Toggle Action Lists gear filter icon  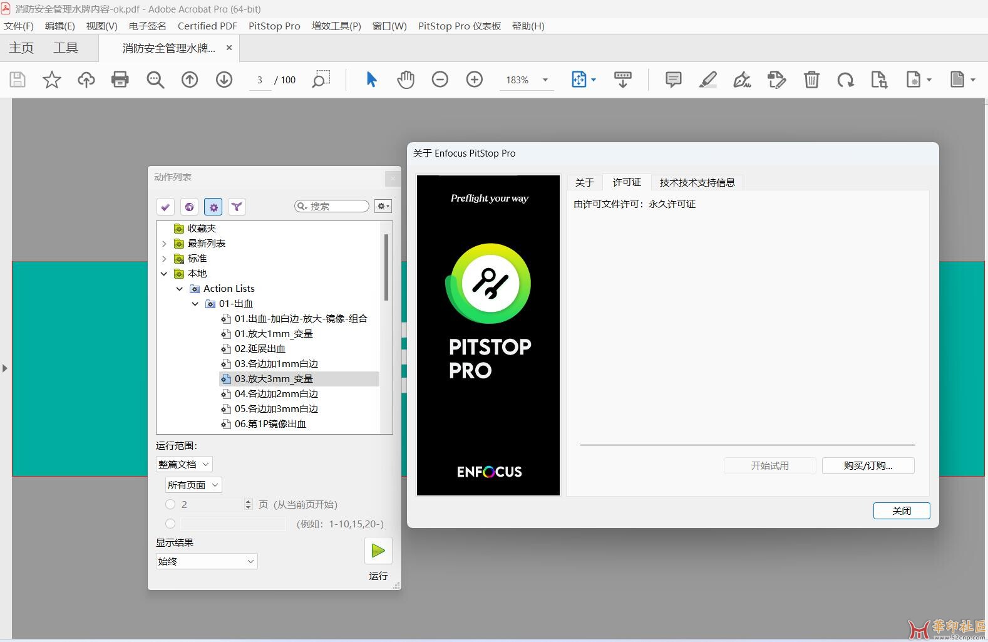pyautogui.click(x=213, y=207)
